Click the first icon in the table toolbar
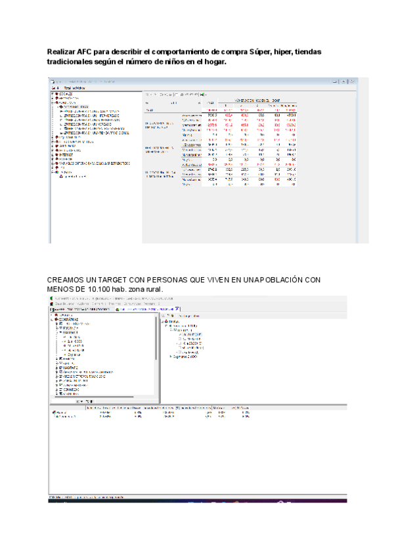The width and height of the screenshot is (394, 557). click(x=147, y=94)
